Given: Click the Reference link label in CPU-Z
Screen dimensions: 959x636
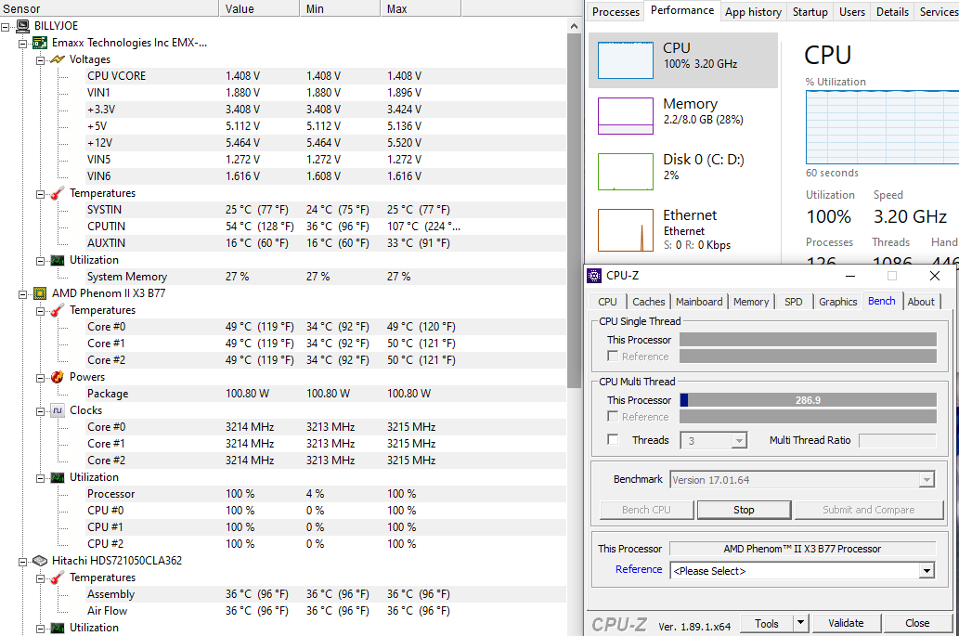Looking at the screenshot, I should click(639, 569).
